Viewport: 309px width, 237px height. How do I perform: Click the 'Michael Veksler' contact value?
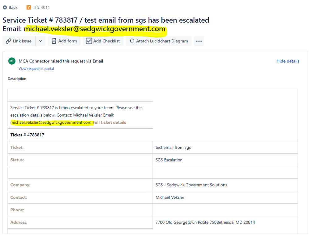pyautogui.click(x=170, y=197)
